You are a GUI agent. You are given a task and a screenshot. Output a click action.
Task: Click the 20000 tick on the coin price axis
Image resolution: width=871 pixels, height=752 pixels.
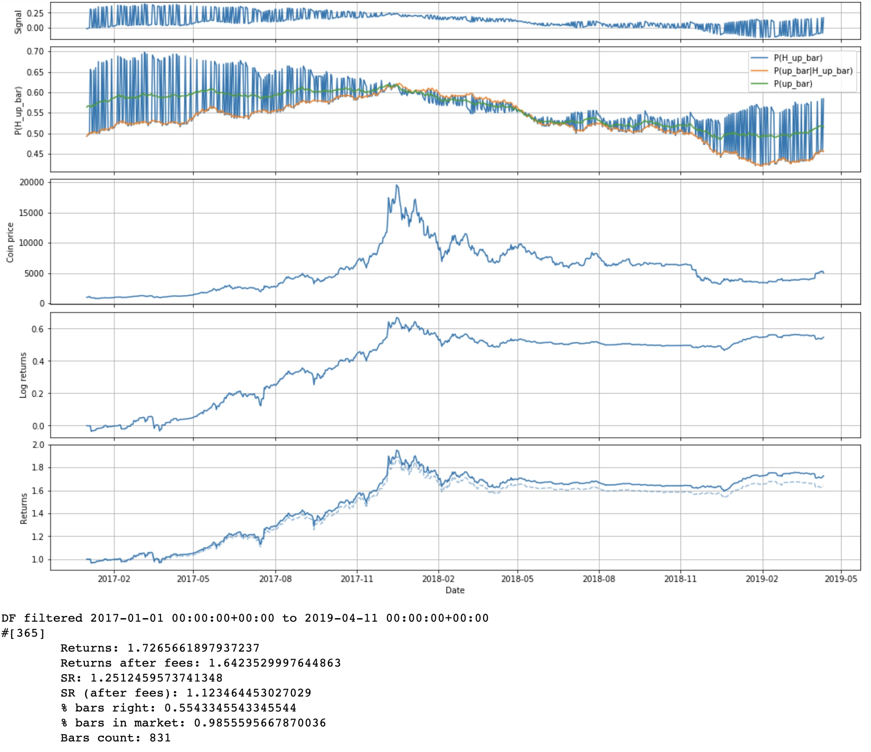(32, 182)
